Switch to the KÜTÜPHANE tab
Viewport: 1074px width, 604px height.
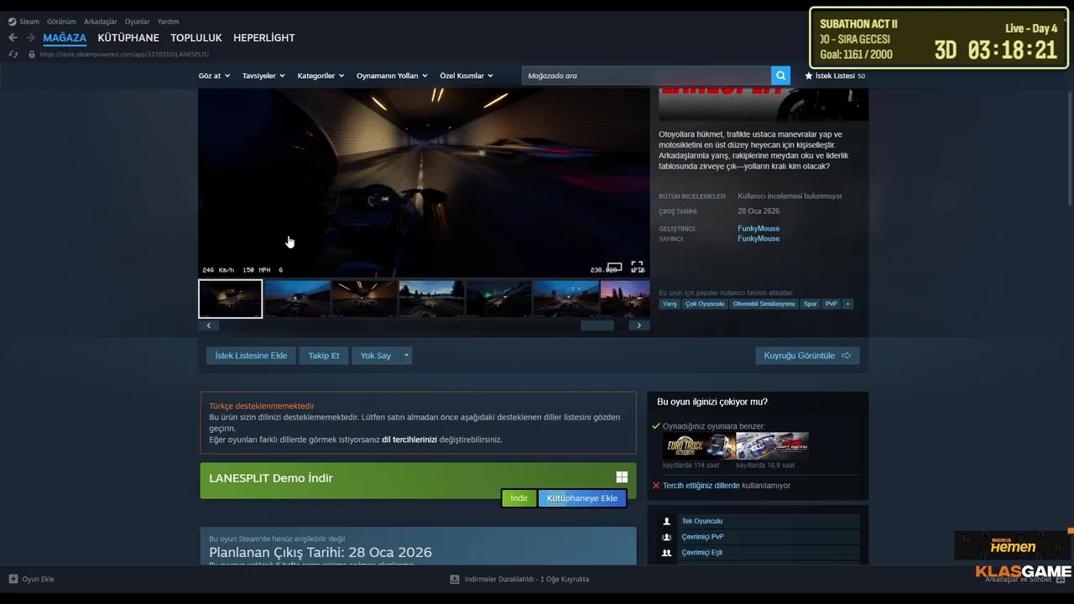point(128,38)
